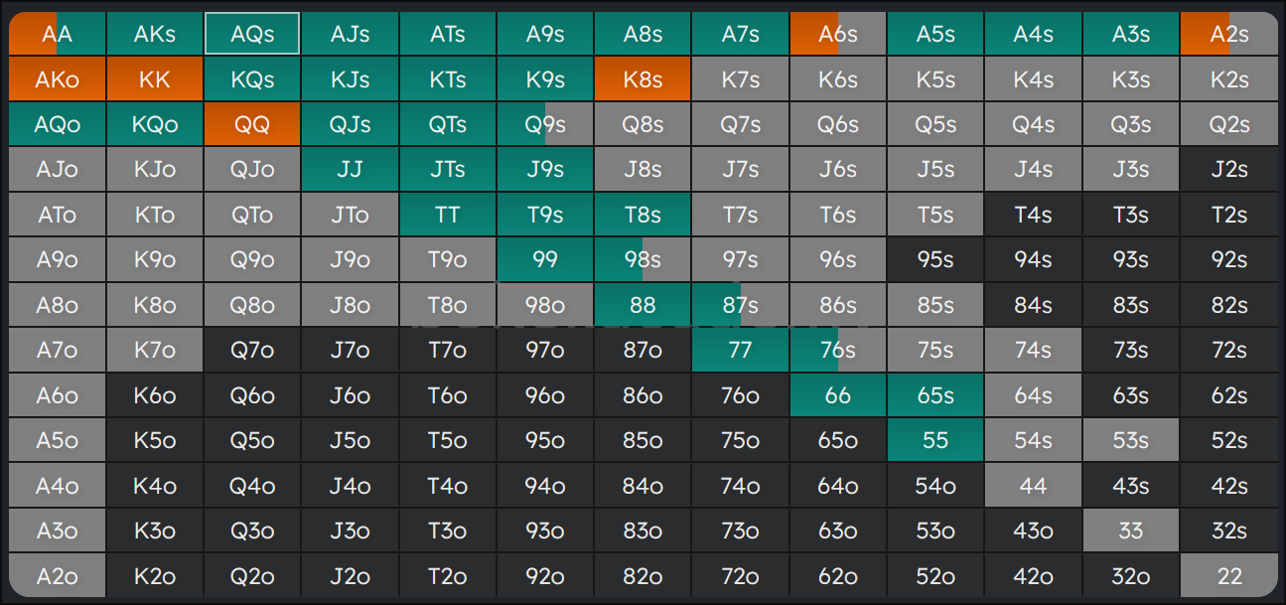Select the A6s split-colored cell
Image resolution: width=1286 pixels, height=605 pixels.
838,34
